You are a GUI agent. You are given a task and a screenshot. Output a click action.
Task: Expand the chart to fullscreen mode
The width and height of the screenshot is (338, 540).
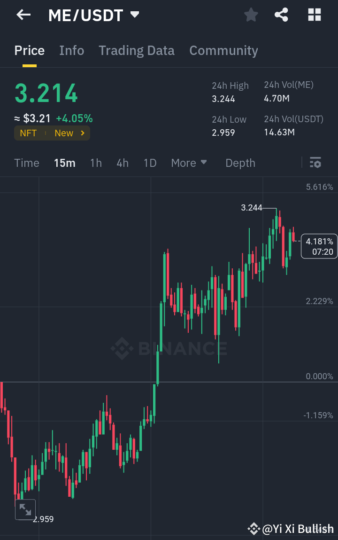click(25, 509)
